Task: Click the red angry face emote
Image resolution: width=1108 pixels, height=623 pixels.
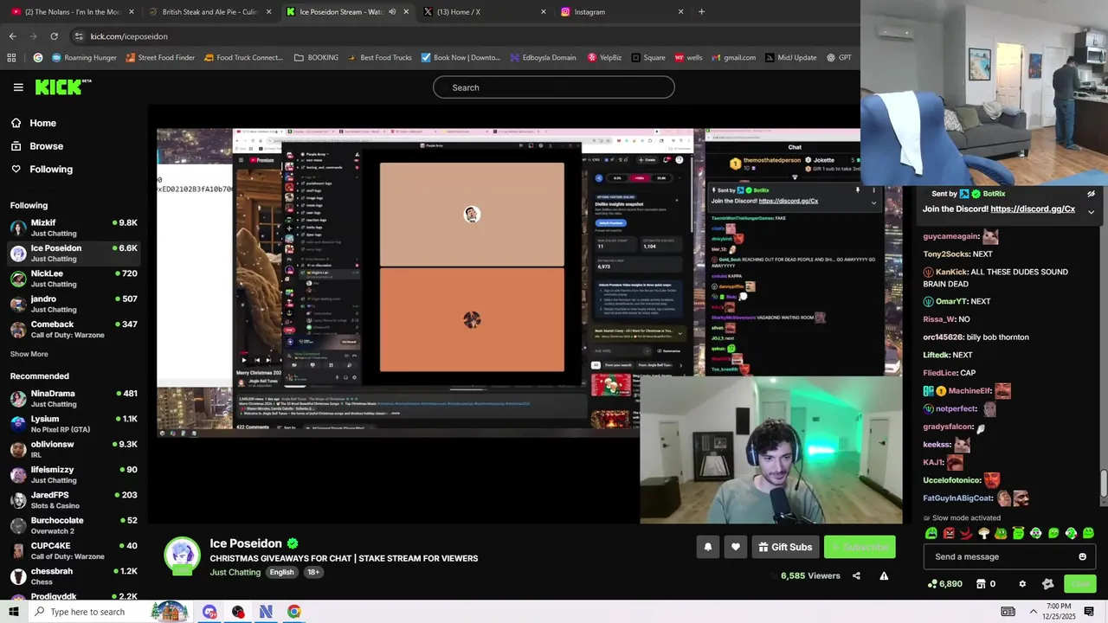Action: 949,533
